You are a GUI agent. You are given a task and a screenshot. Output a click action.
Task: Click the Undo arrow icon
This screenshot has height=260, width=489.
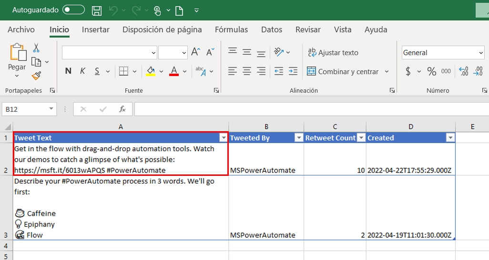pyautogui.click(x=113, y=10)
